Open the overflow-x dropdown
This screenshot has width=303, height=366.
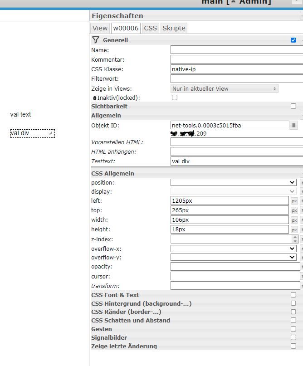(x=234, y=249)
